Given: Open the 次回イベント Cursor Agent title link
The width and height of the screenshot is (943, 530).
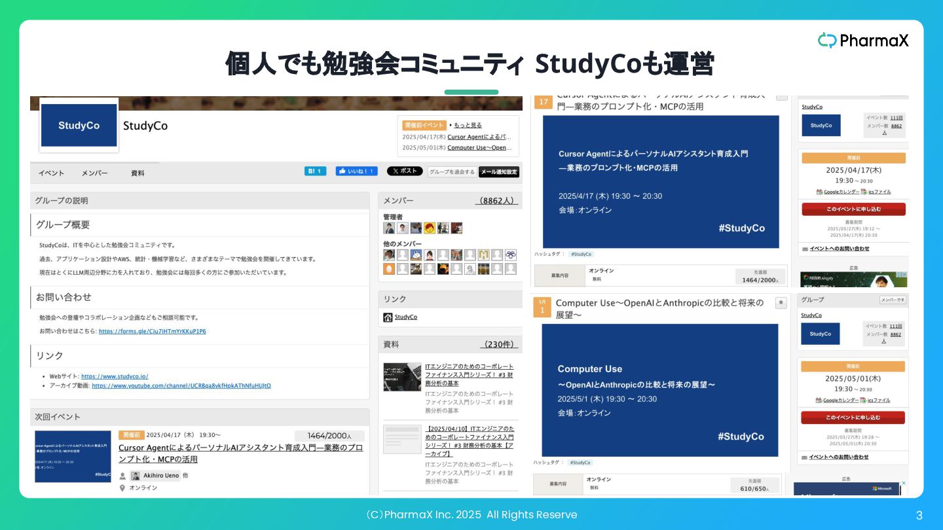Looking at the screenshot, I should [240, 453].
